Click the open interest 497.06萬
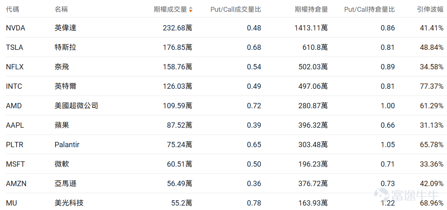 coord(313,86)
